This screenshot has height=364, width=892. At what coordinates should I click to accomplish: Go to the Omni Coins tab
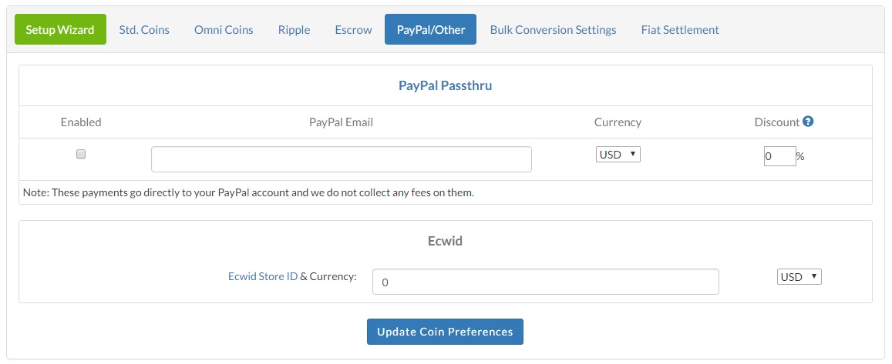point(224,30)
